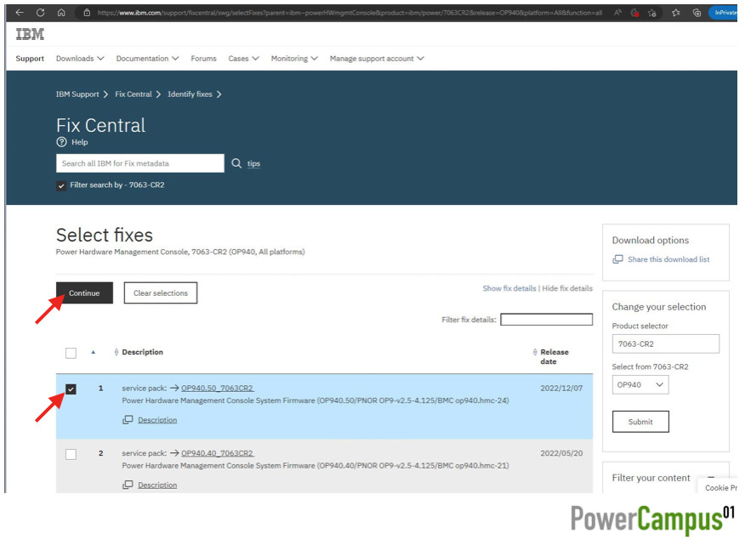Click Share this download list link

tap(668, 259)
